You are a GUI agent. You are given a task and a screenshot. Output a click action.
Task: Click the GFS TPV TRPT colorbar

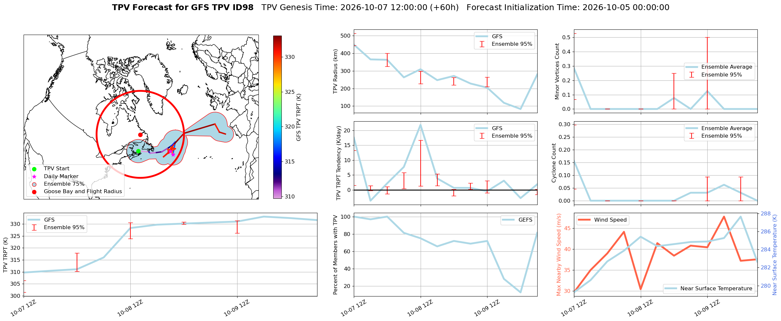coord(277,117)
